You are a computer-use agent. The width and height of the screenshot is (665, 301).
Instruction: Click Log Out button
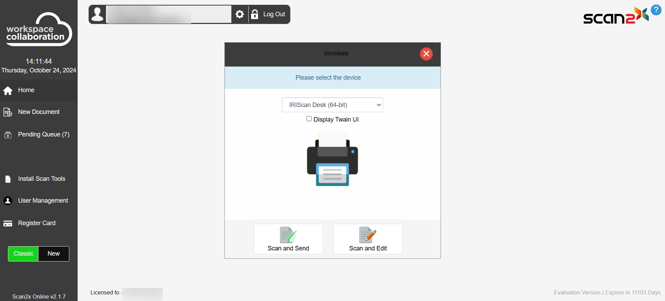click(269, 14)
